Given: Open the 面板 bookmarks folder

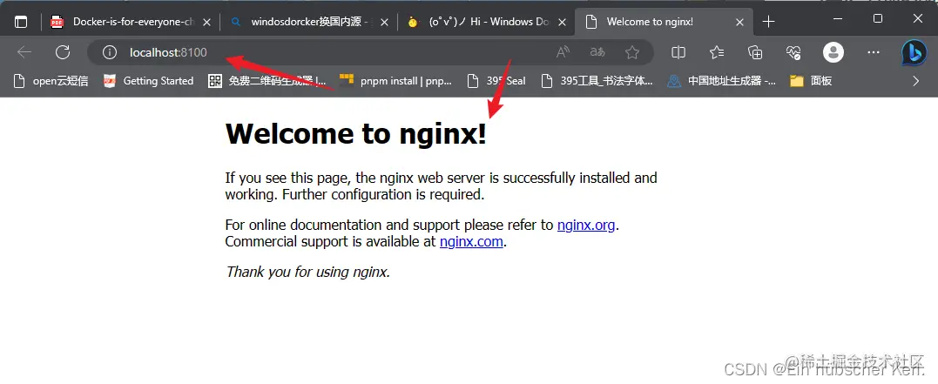Looking at the screenshot, I should pyautogui.click(x=811, y=81).
